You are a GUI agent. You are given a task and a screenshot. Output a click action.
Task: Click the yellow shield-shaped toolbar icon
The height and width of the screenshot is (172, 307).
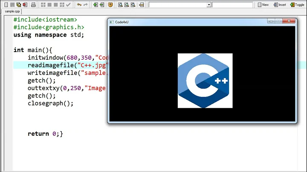110,5
